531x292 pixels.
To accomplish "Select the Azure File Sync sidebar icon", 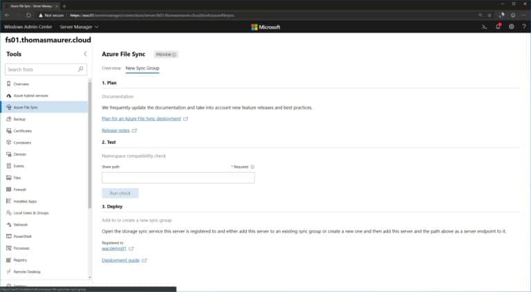I will [x=9, y=107].
